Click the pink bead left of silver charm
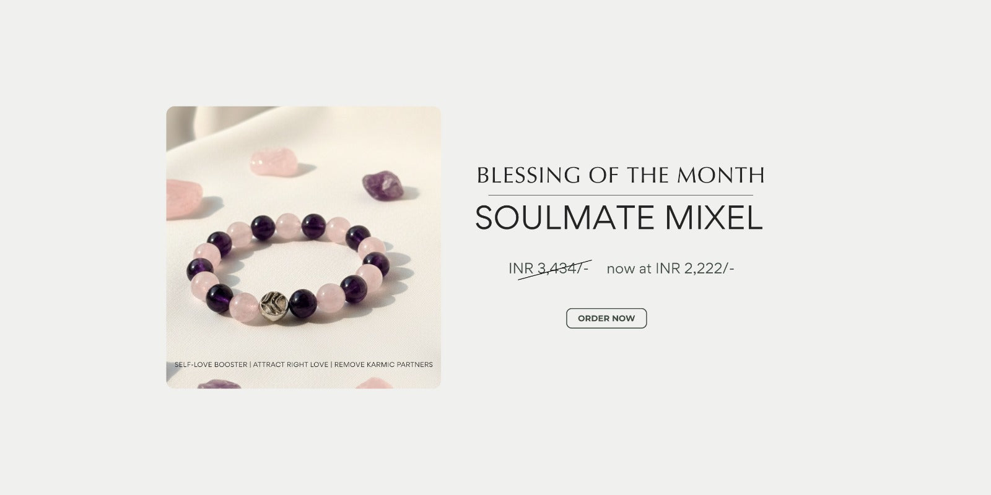 point(243,305)
